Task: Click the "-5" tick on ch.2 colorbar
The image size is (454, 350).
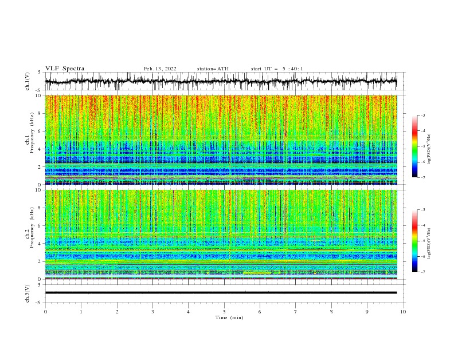Action: tap(423, 241)
